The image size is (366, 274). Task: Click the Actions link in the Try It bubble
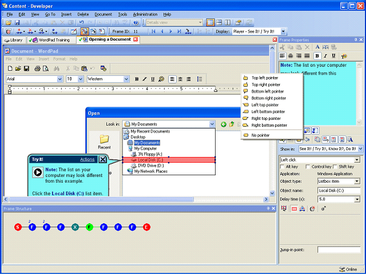click(x=87, y=159)
